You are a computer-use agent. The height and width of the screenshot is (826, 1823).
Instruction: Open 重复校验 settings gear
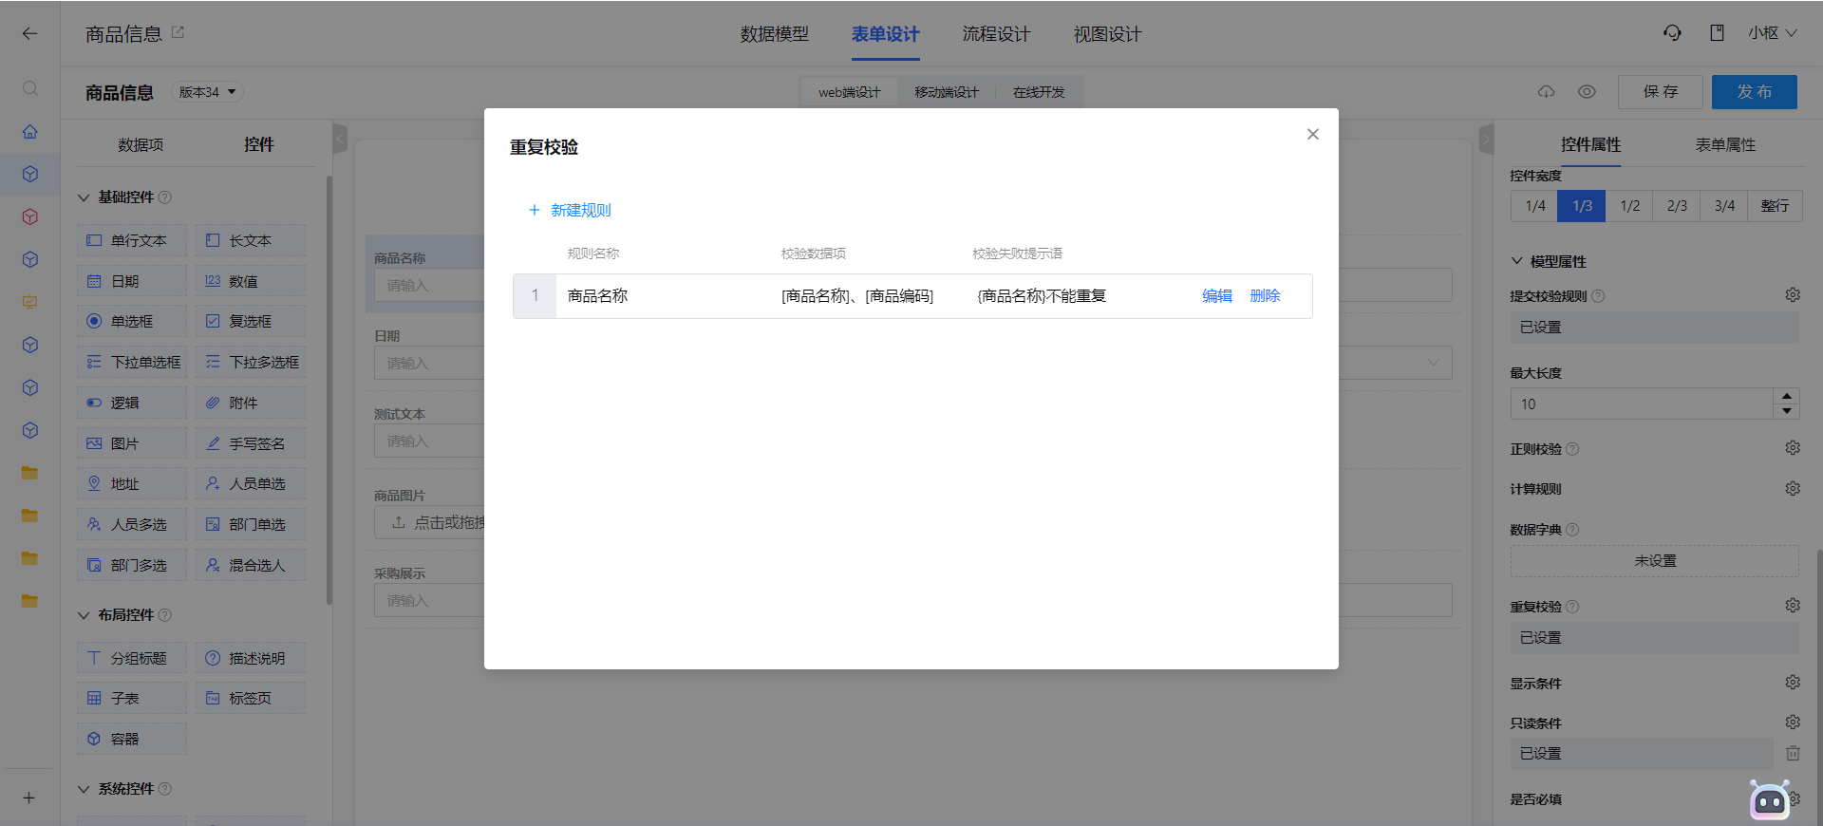1793,606
